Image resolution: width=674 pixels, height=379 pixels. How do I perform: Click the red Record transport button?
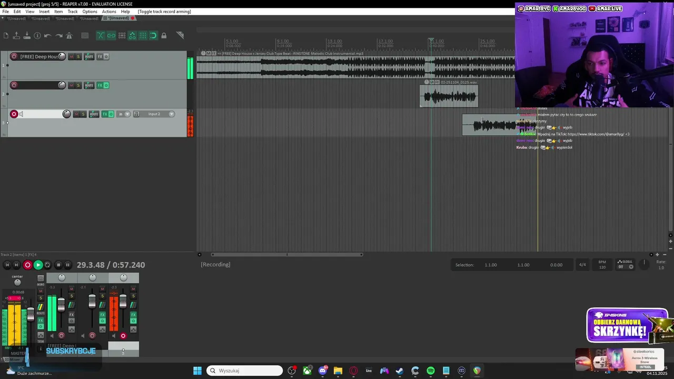click(27, 265)
